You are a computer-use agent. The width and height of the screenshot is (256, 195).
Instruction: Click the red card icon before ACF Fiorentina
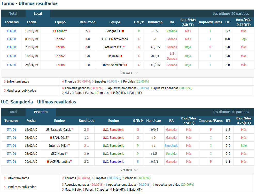pos(48,162)
